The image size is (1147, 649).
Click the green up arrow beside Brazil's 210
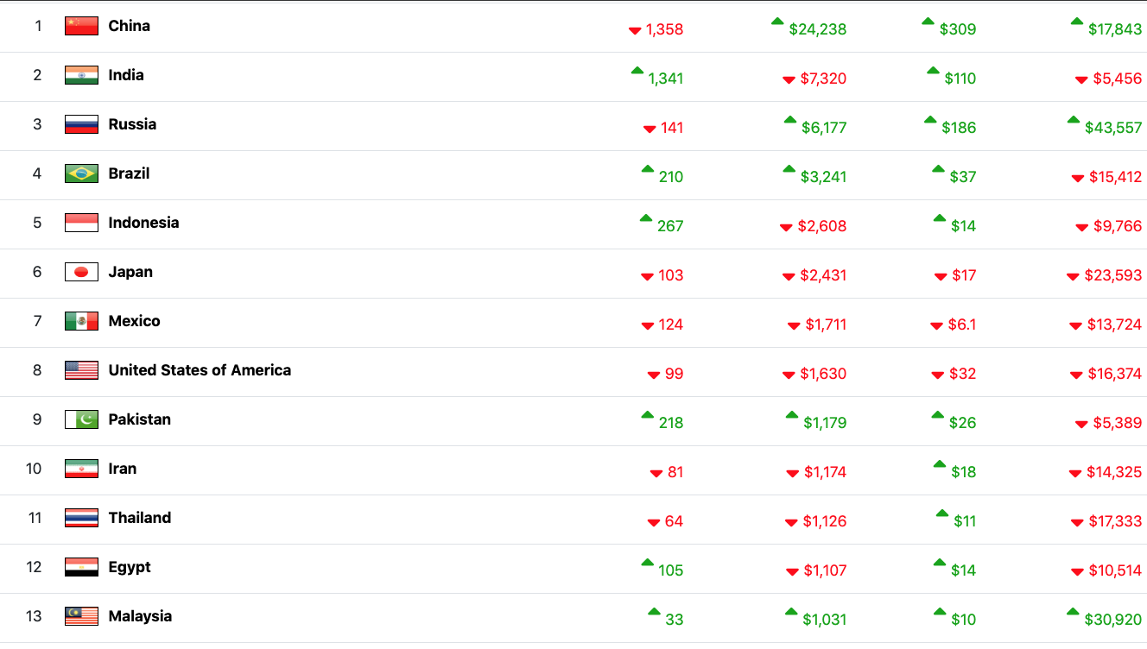[648, 169]
